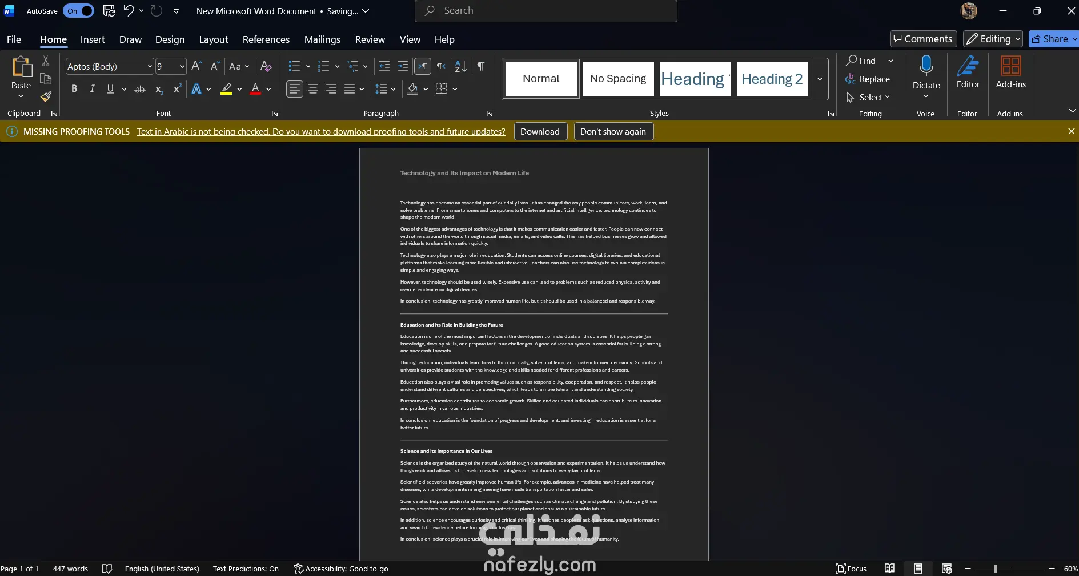The height and width of the screenshot is (576, 1079).
Task: Click the Increase Font Size icon
Action: 196,66
